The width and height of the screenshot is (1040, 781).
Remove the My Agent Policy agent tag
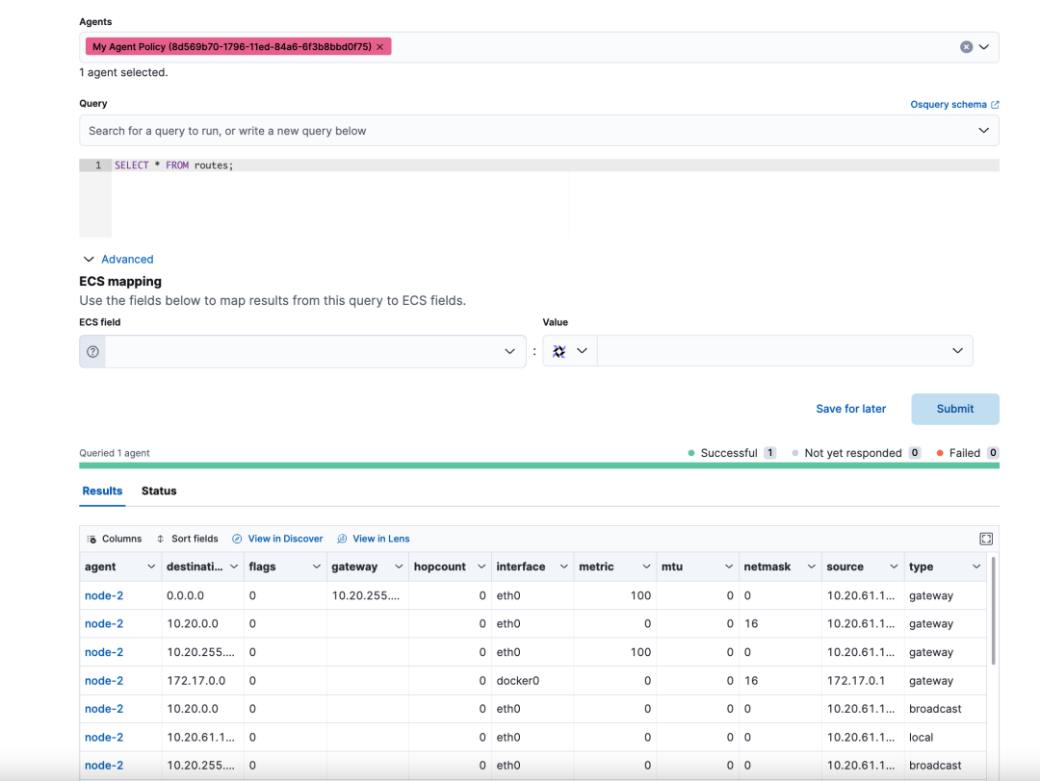(x=380, y=46)
